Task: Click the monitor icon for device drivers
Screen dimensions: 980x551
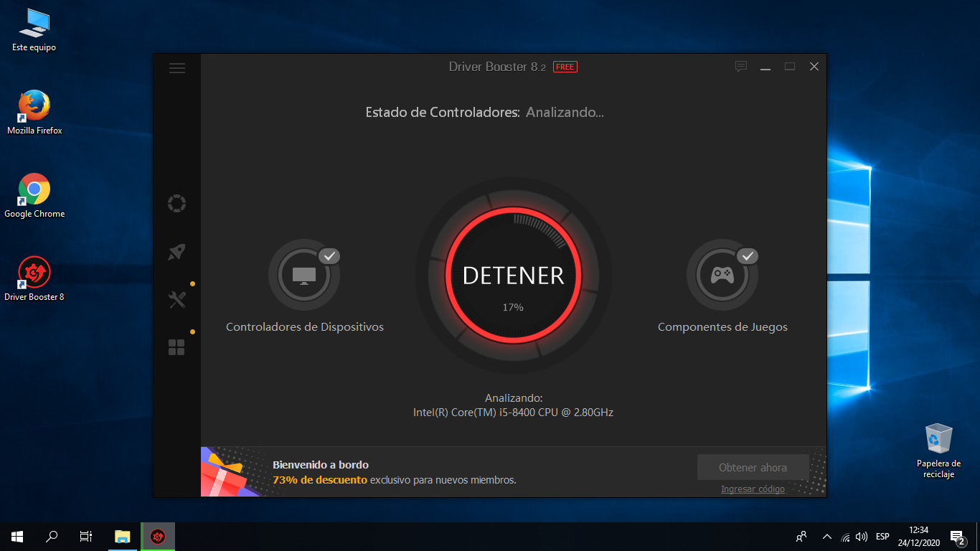Action: point(303,275)
